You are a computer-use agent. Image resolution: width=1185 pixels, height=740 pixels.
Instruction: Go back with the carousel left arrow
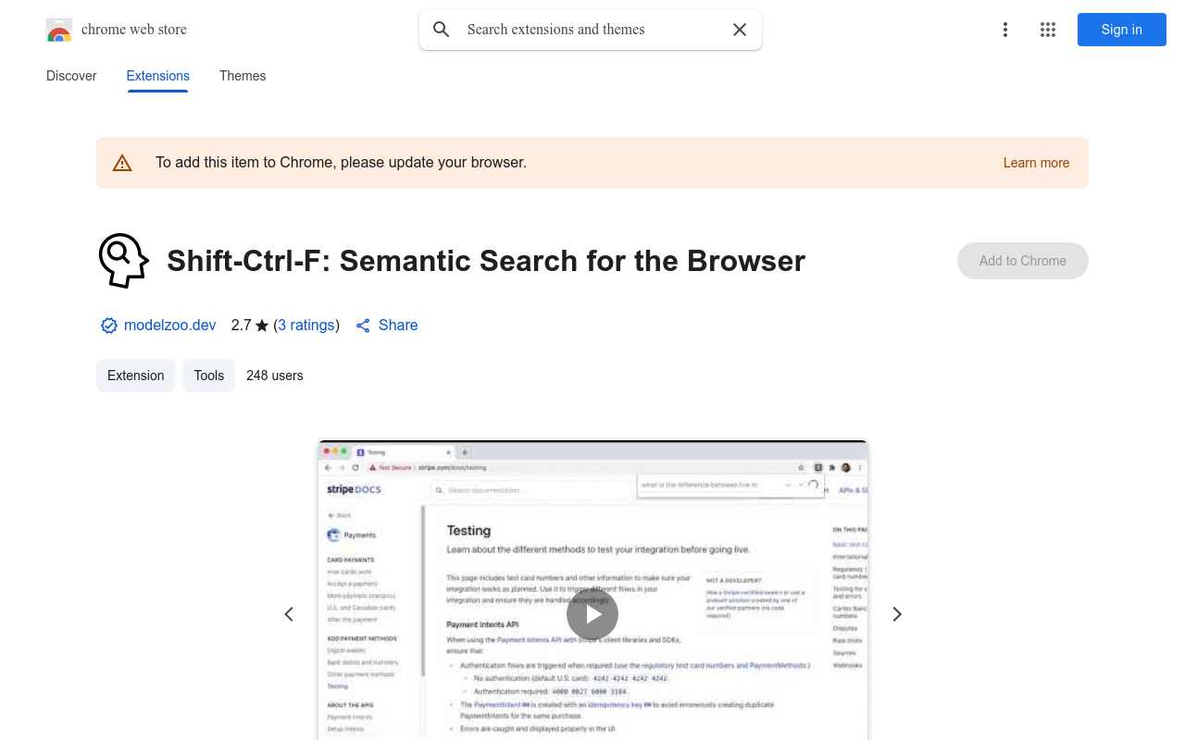pos(289,614)
